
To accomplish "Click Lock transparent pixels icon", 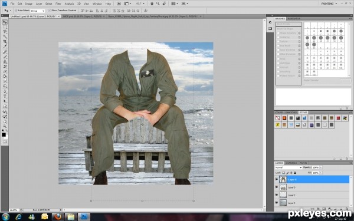I will 283,173.
